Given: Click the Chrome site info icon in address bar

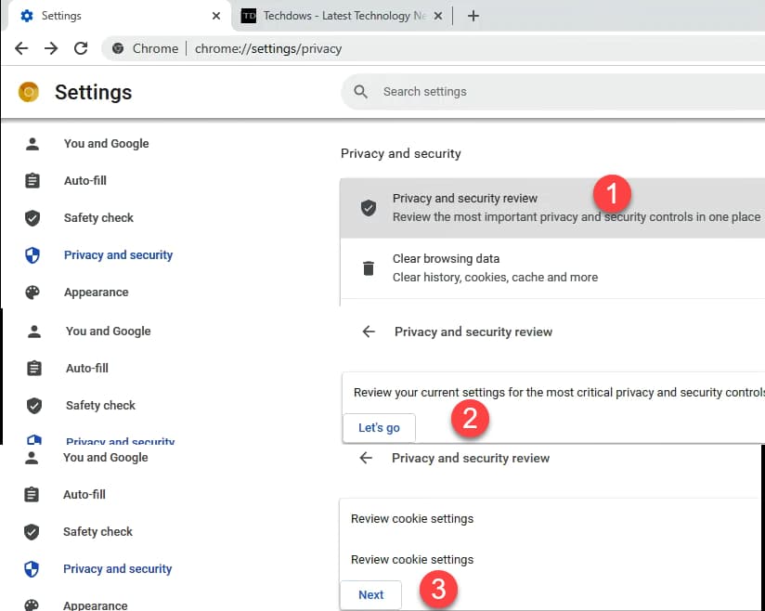Looking at the screenshot, I should coord(118,48).
